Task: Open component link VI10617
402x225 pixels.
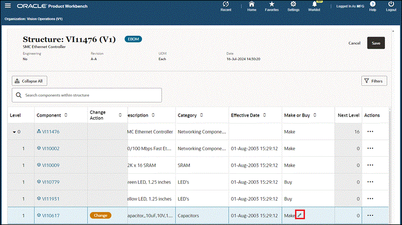Action: click(x=51, y=216)
